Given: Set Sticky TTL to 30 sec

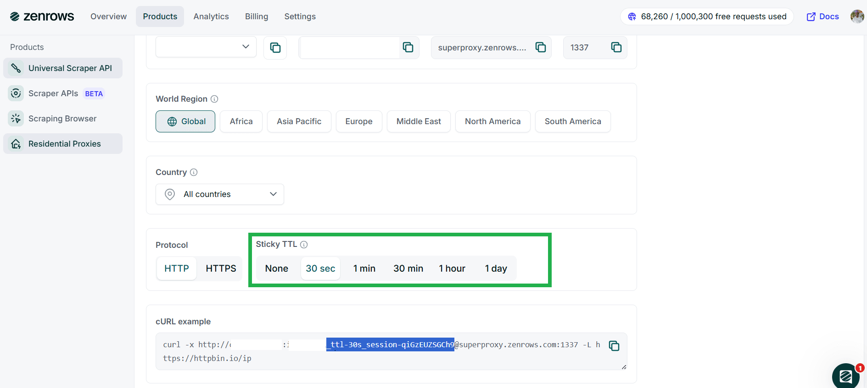Looking at the screenshot, I should (x=320, y=268).
